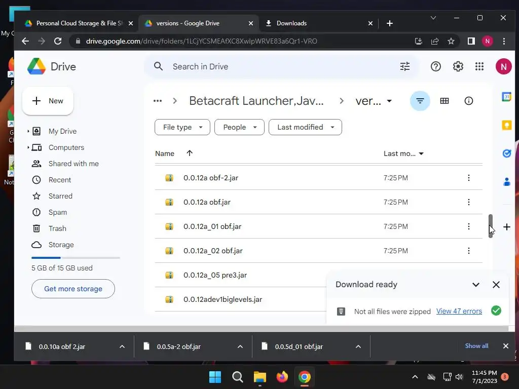
Task: Open more actions for 0.0.12a obf-2.jar
Action: 468,178
